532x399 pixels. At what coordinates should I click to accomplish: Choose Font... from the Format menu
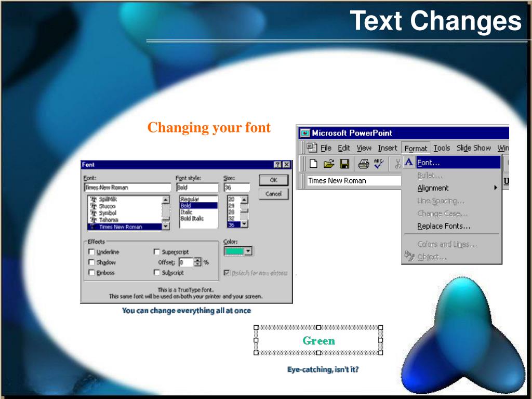pyautogui.click(x=451, y=163)
